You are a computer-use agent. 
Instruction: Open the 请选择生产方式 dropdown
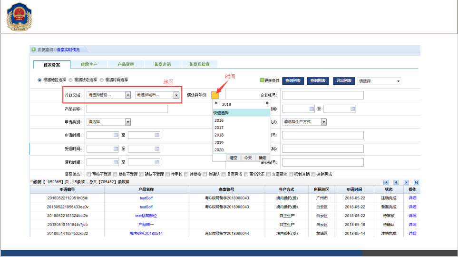click(x=304, y=122)
